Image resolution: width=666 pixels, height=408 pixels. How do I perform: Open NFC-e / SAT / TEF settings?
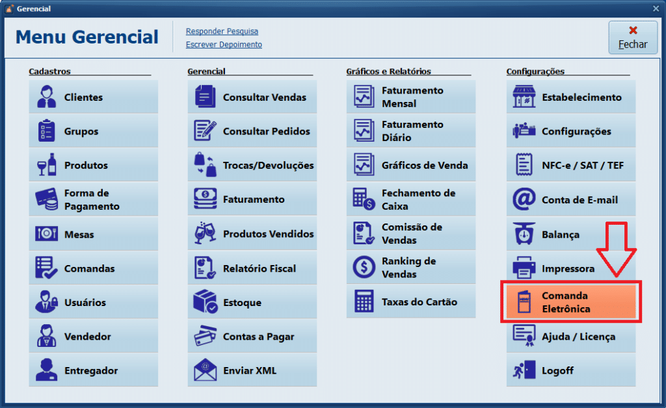click(x=570, y=165)
